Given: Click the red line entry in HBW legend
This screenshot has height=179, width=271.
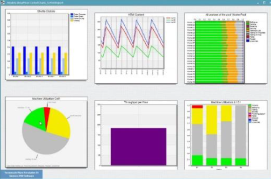Looking at the screenshot, I should 171,18.
